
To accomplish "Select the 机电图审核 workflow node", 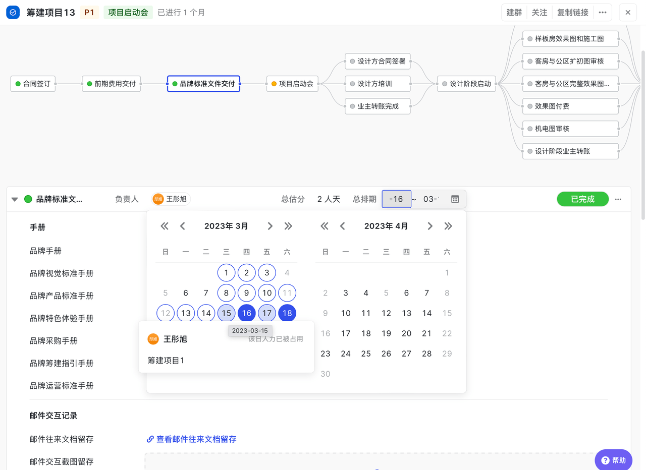I will pos(570,129).
